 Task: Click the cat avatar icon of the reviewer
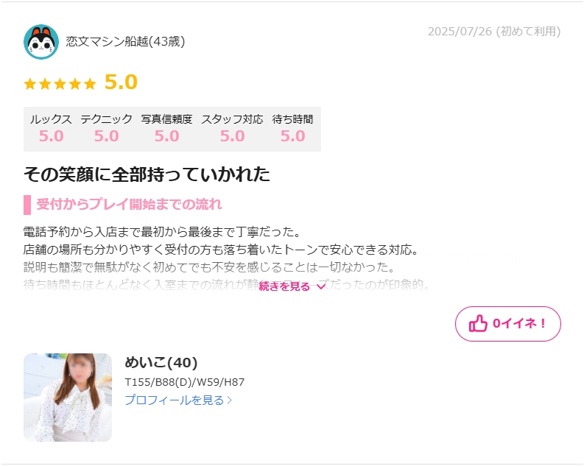click(41, 42)
